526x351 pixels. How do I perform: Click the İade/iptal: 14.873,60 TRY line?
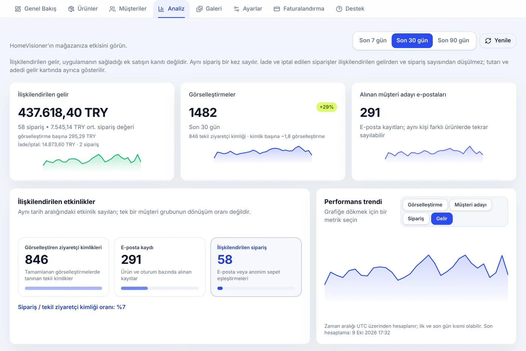[x=59, y=144]
